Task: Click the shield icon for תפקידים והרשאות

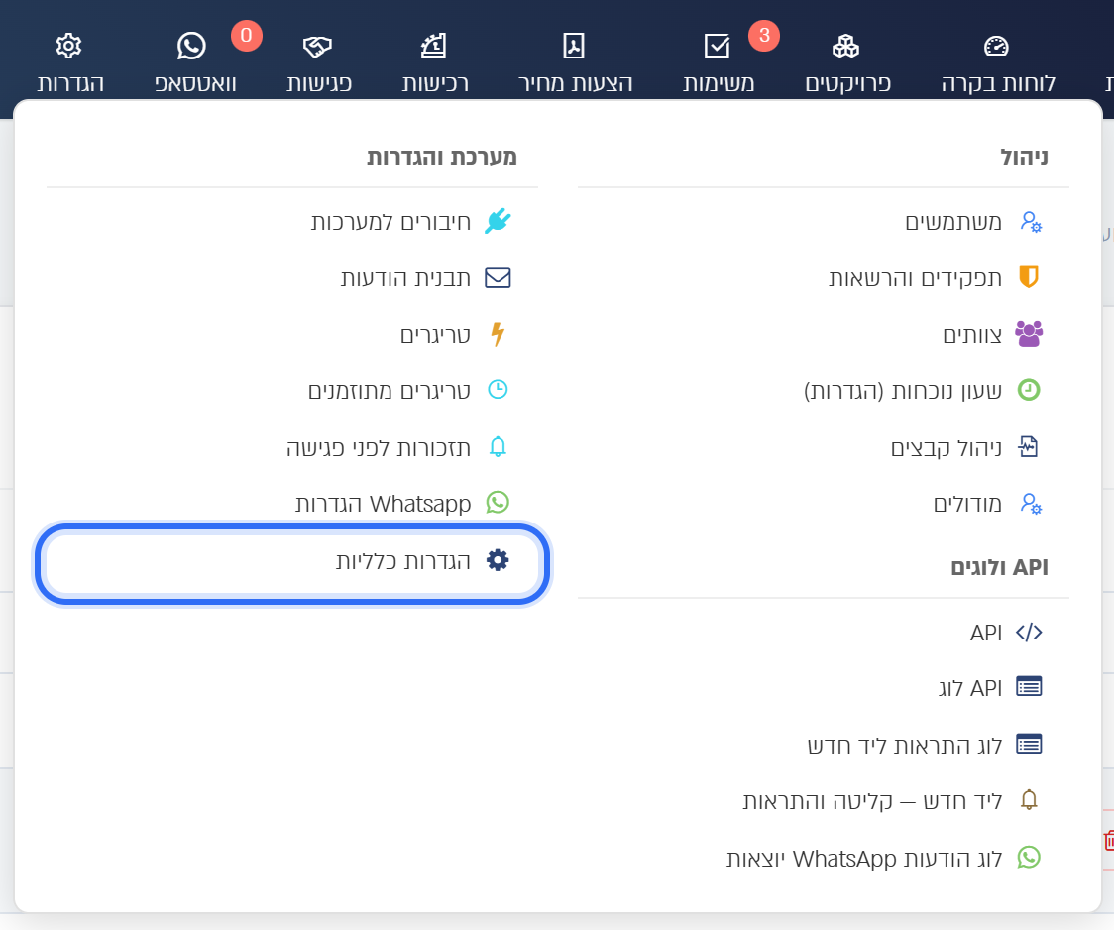Action: [x=1029, y=277]
